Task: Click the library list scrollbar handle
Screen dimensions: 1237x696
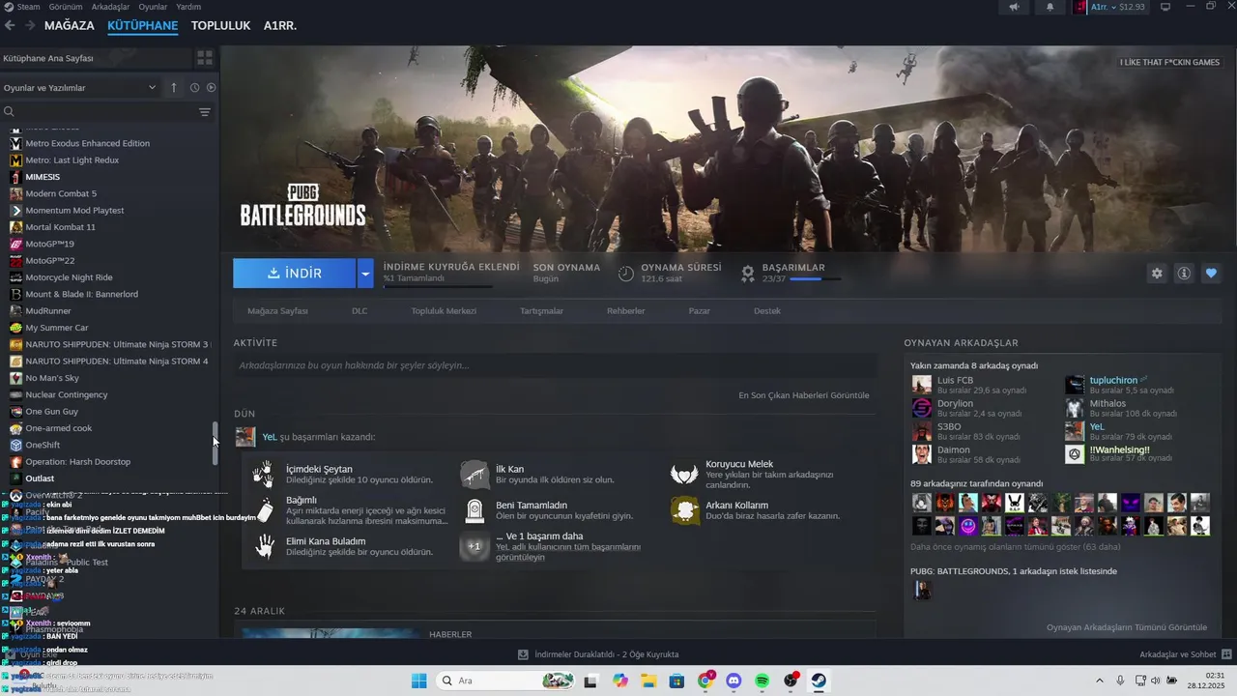Action: [216, 442]
